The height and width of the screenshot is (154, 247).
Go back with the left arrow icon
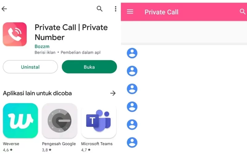[x=4, y=9]
